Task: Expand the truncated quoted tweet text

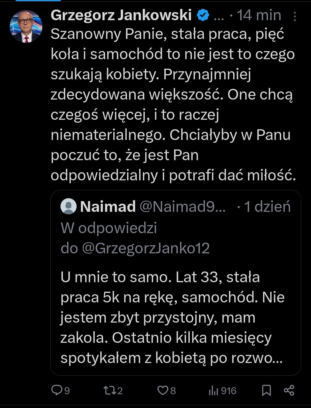Action: (172, 317)
